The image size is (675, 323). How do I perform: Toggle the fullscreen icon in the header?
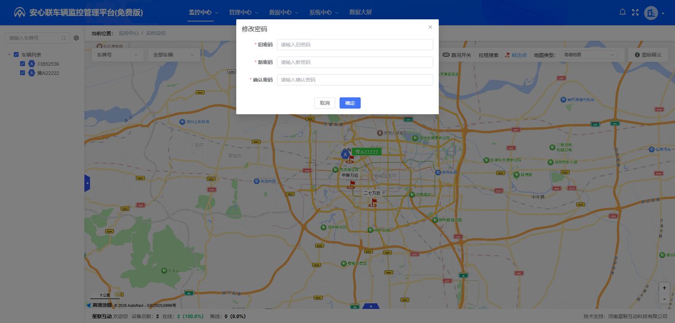click(635, 13)
